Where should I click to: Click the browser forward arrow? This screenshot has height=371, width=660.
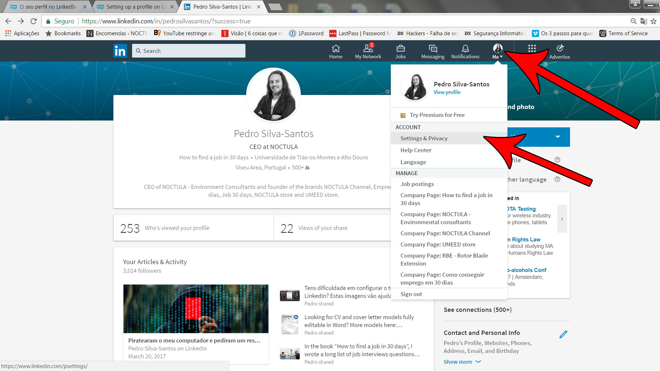(x=21, y=21)
